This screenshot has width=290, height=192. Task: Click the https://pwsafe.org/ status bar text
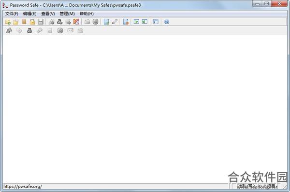tap(23, 187)
